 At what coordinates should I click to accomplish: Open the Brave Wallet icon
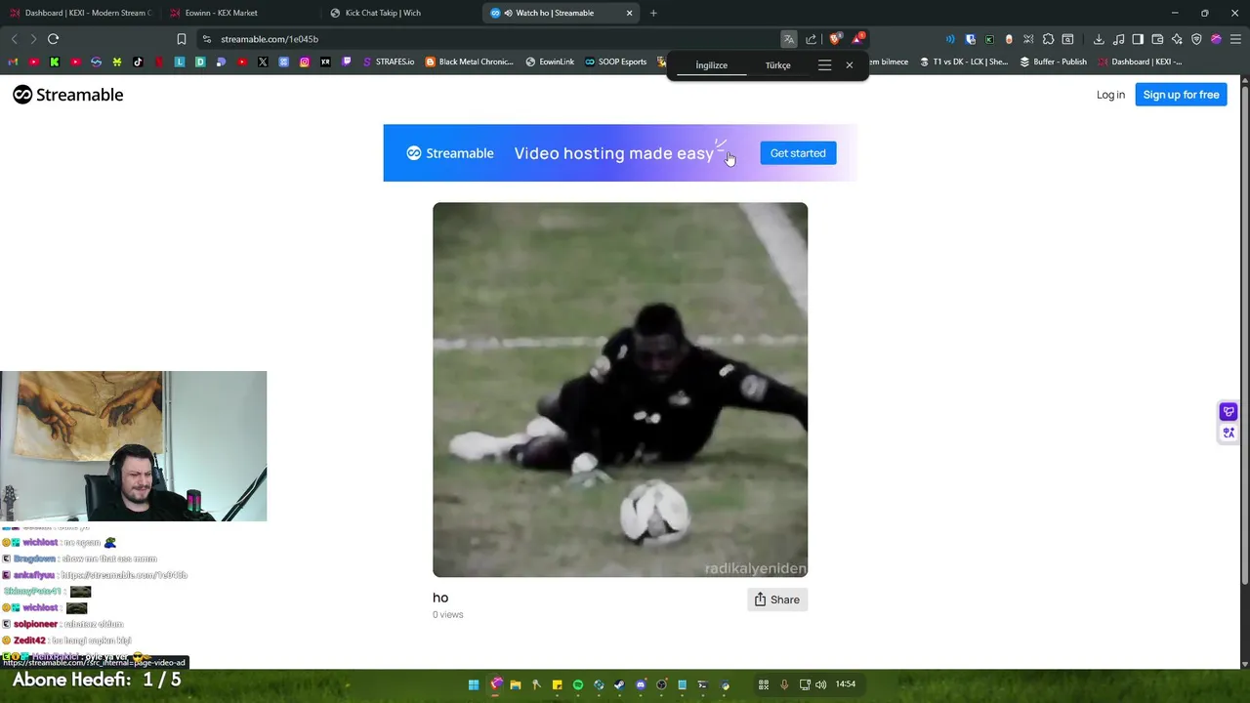1157,39
